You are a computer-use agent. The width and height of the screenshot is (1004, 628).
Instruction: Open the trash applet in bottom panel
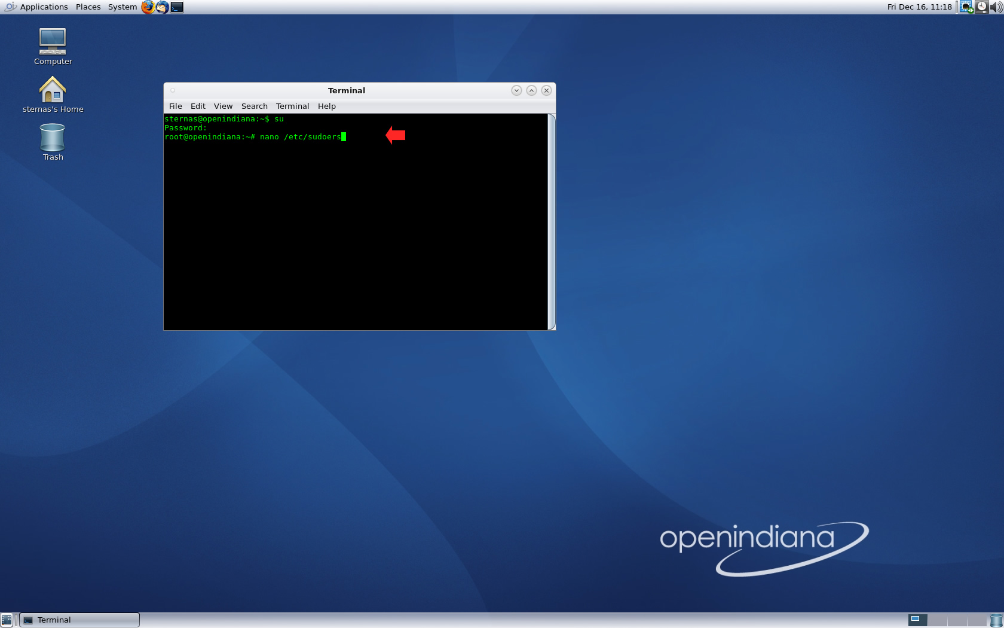click(996, 620)
